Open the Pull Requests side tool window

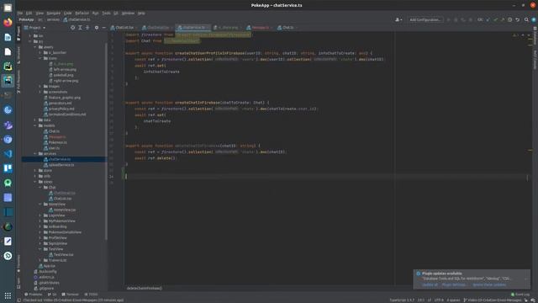pyautogui.click(x=18, y=82)
